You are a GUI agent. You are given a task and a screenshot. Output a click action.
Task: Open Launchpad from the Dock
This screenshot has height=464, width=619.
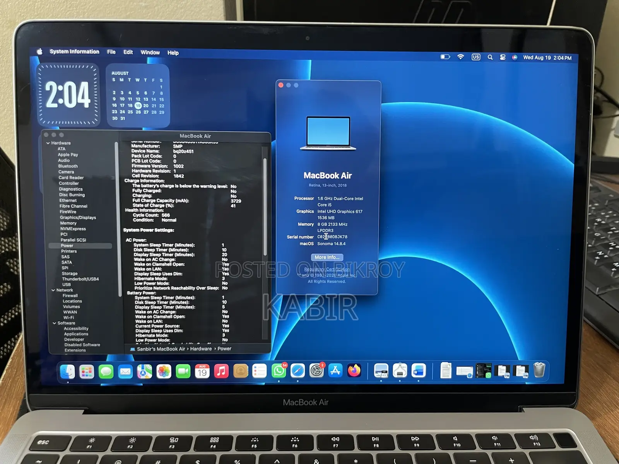point(87,372)
